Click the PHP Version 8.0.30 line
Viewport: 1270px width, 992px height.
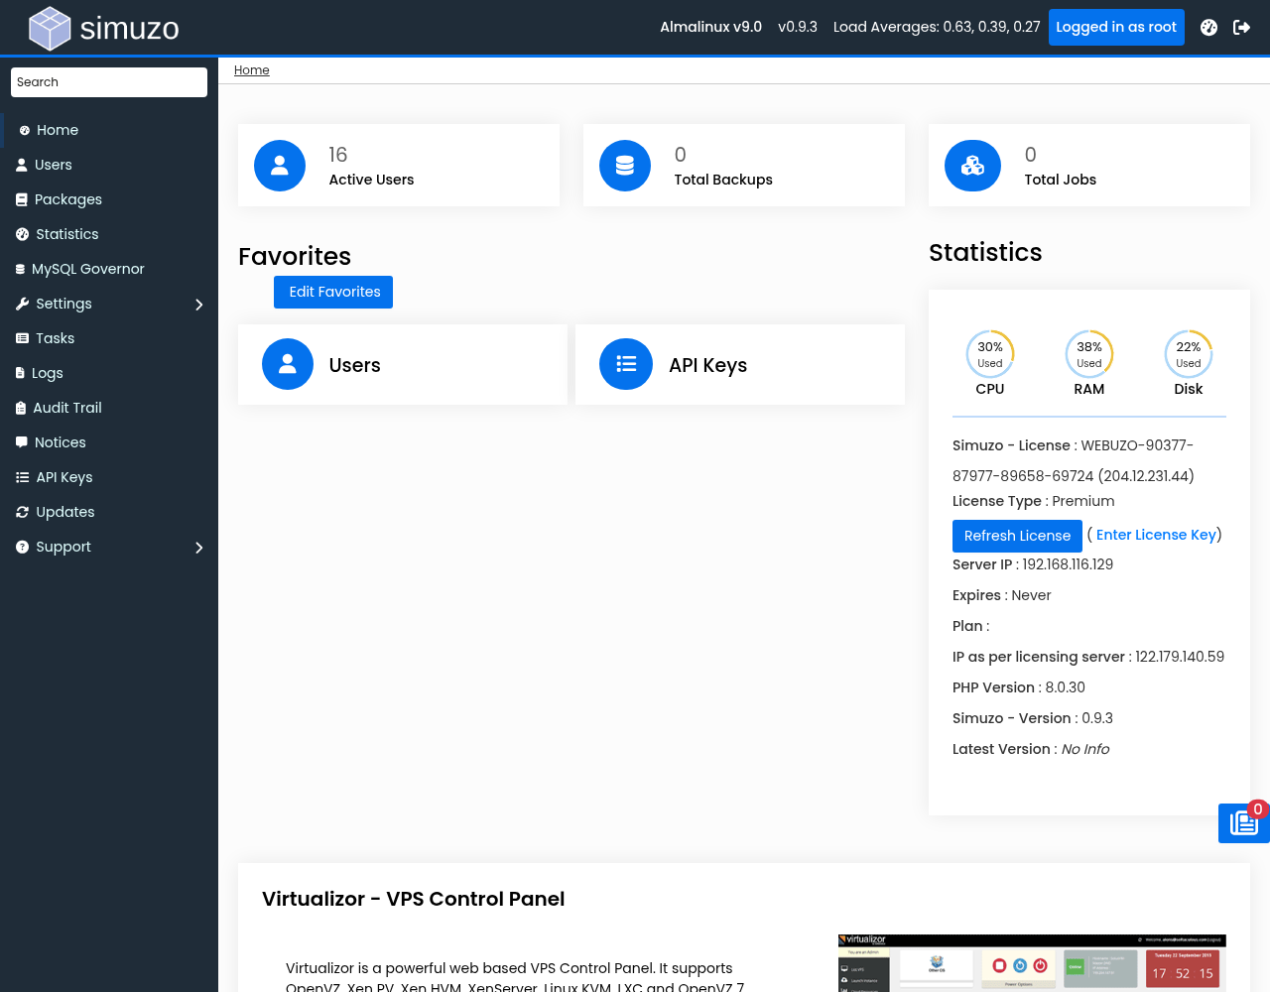tap(1019, 687)
